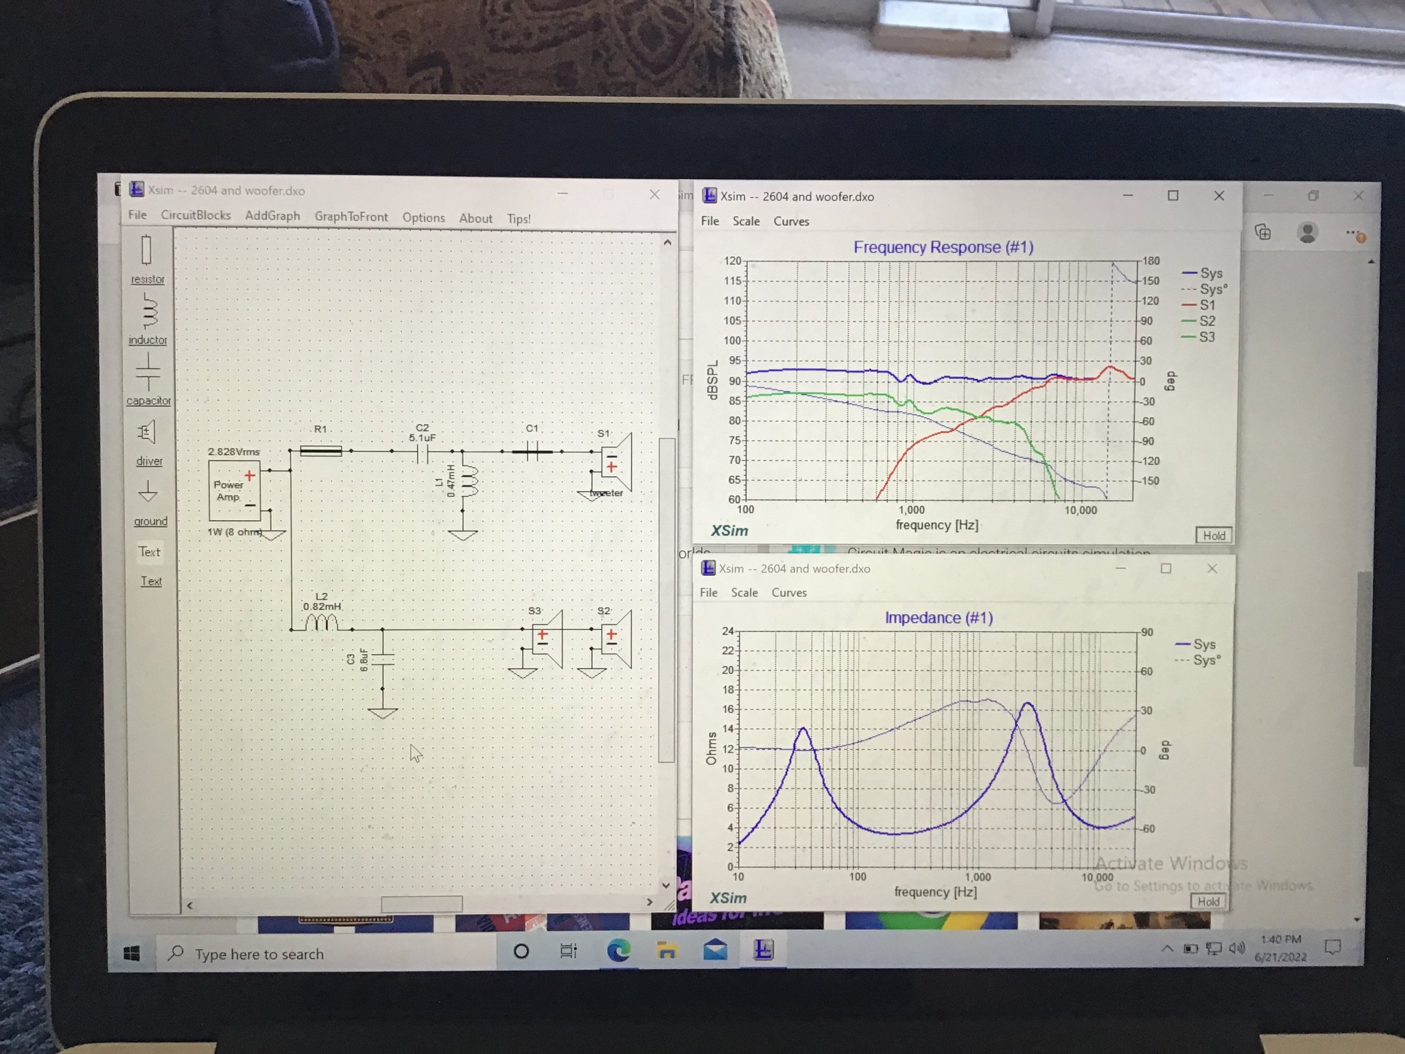Select capacitor C1 in the schematic
This screenshot has height=1054, width=1405.
pos(532,451)
